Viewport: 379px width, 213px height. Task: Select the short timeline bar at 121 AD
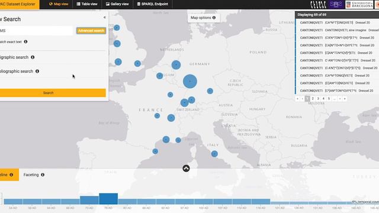pyautogui.click(x=280, y=203)
